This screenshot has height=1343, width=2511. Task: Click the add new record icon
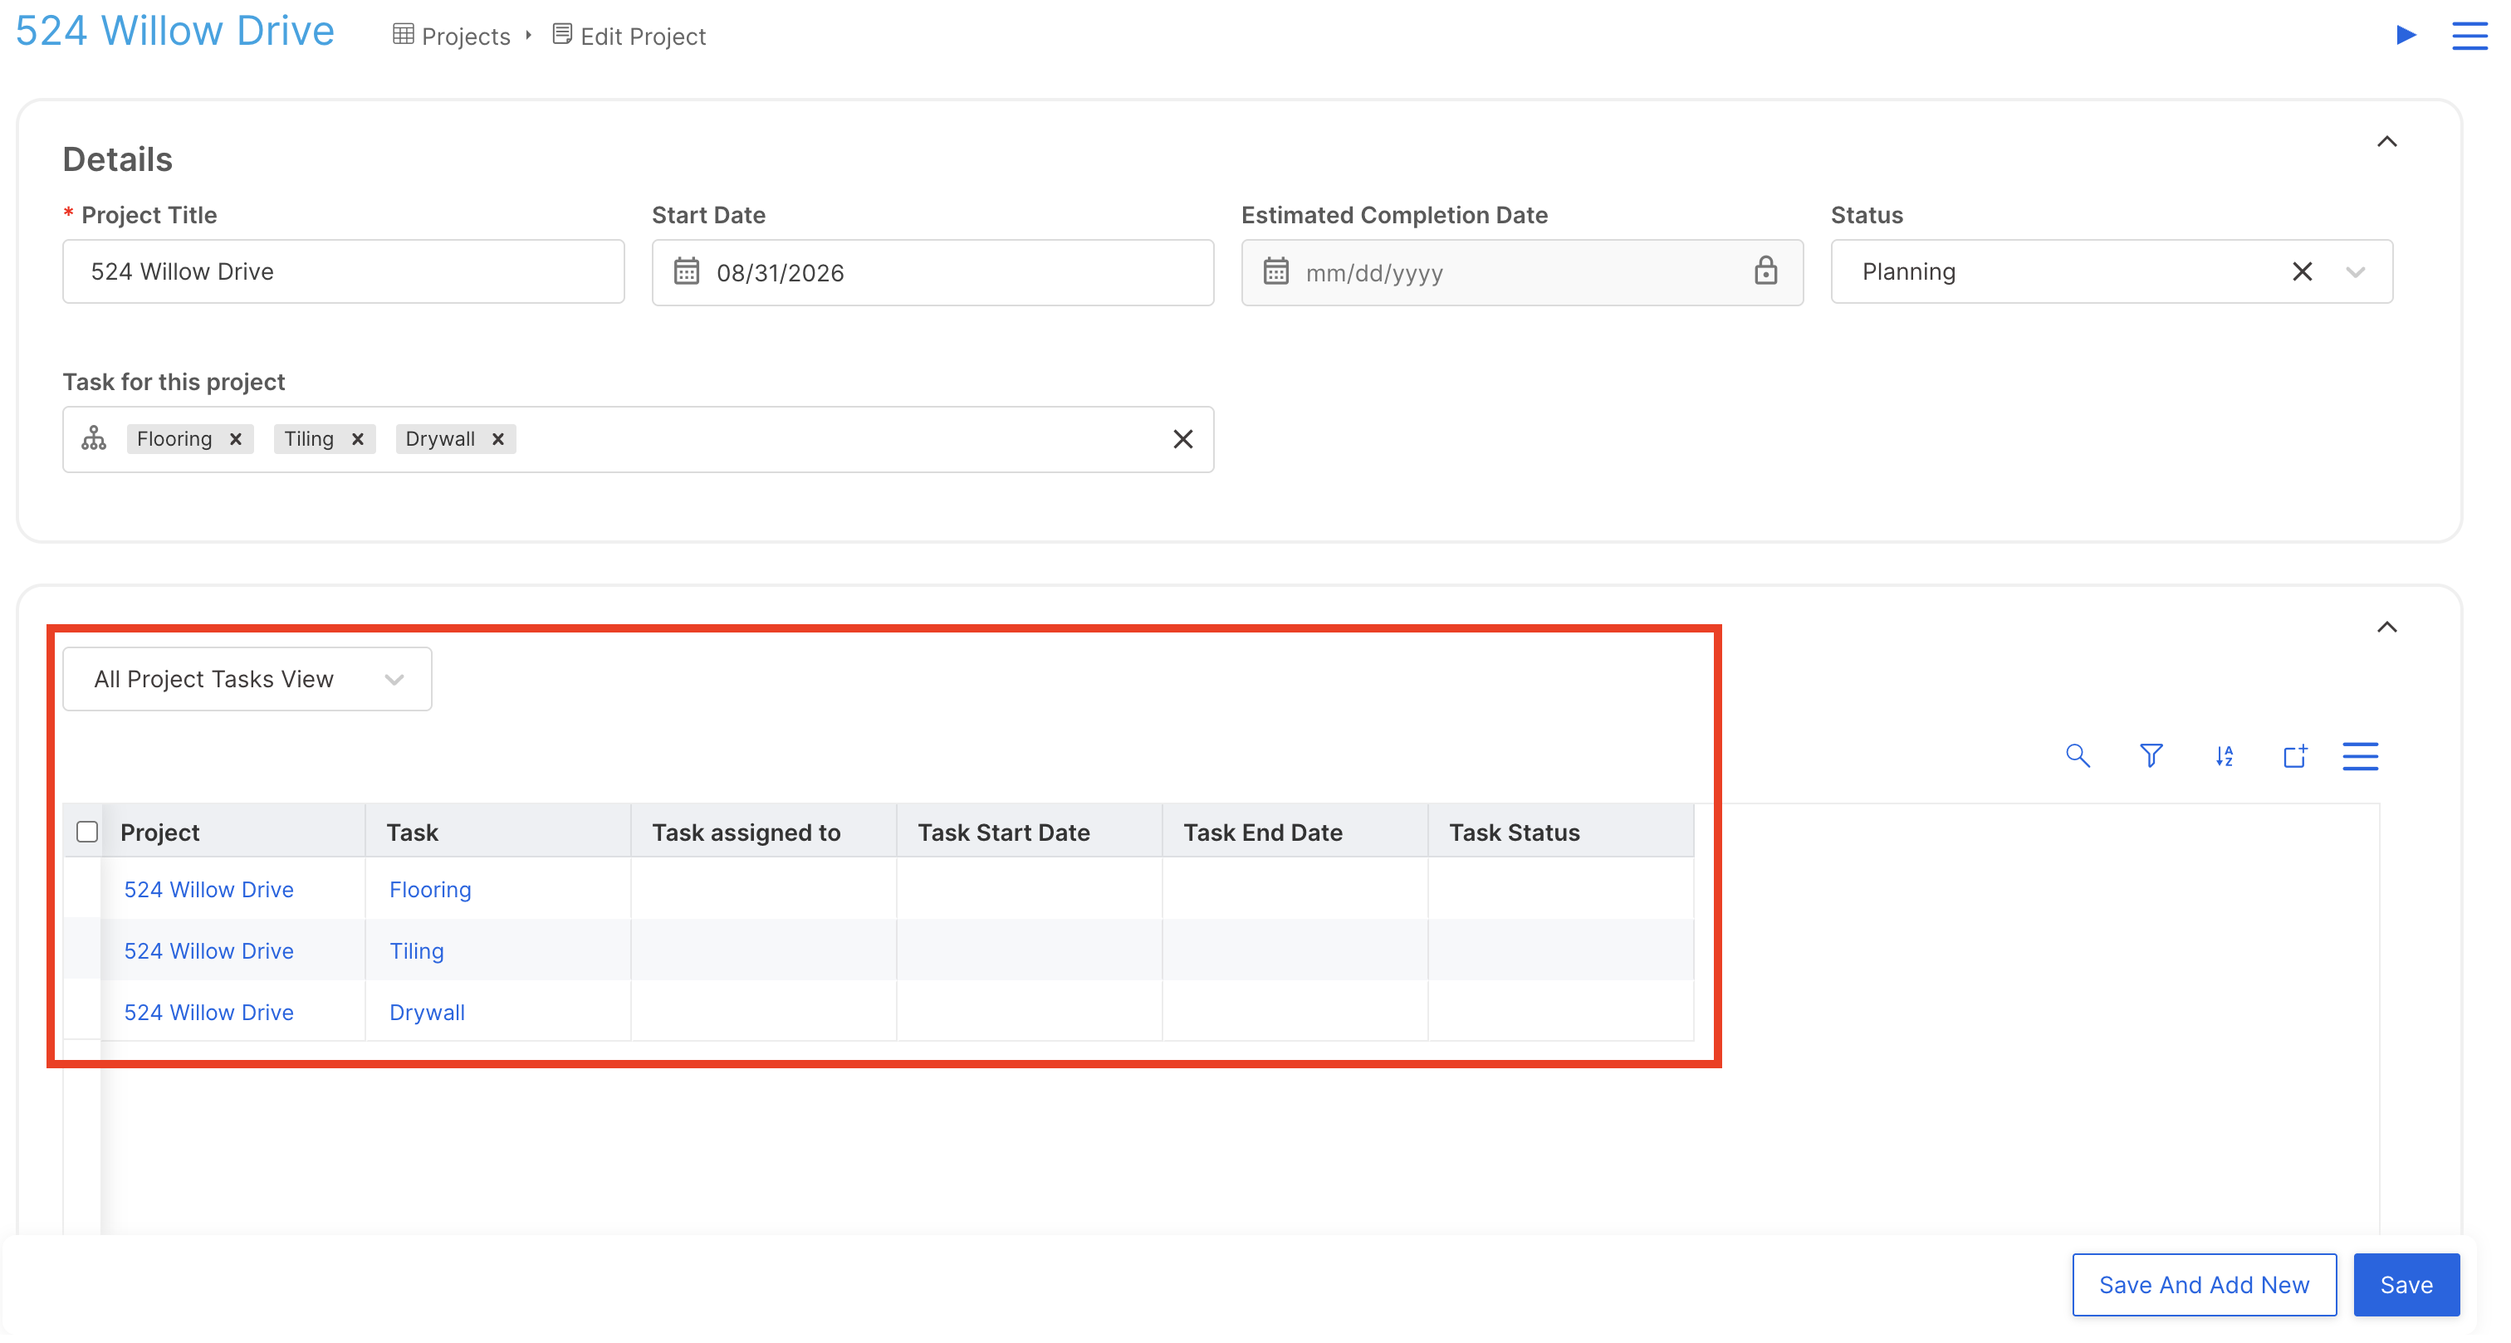[2296, 755]
